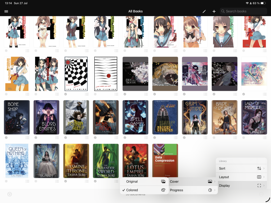Open list menu under Bone Shop

[27, 137]
